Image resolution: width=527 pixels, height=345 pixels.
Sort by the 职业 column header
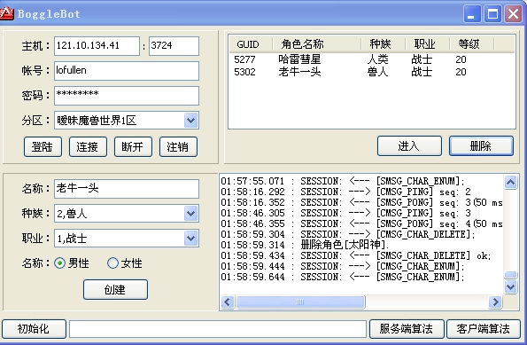428,43
